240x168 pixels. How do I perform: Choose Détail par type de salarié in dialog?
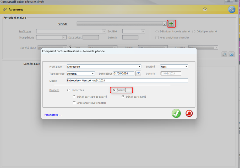[x=74, y=97]
